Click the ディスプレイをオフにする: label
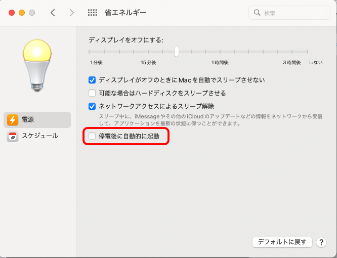This screenshot has width=337, height=258. [126, 40]
